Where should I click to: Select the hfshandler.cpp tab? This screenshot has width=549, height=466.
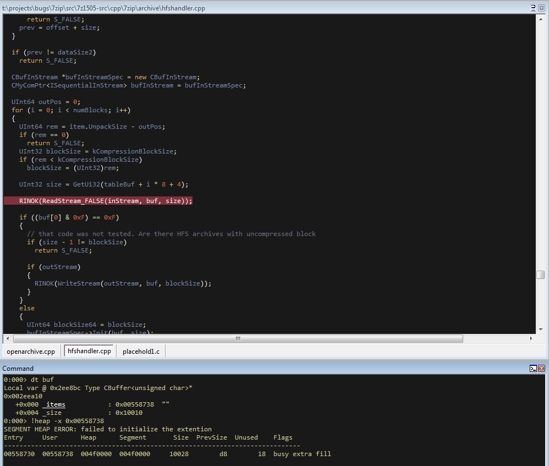pos(89,352)
